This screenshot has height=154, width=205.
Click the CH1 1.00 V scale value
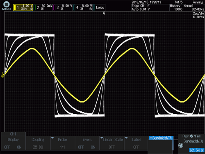pyautogui.click(x=27, y=6)
